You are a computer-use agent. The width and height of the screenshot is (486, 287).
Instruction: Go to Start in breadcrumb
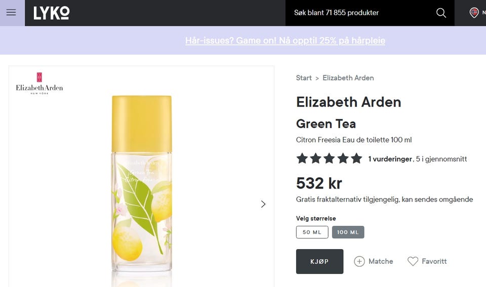click(304, 78)
